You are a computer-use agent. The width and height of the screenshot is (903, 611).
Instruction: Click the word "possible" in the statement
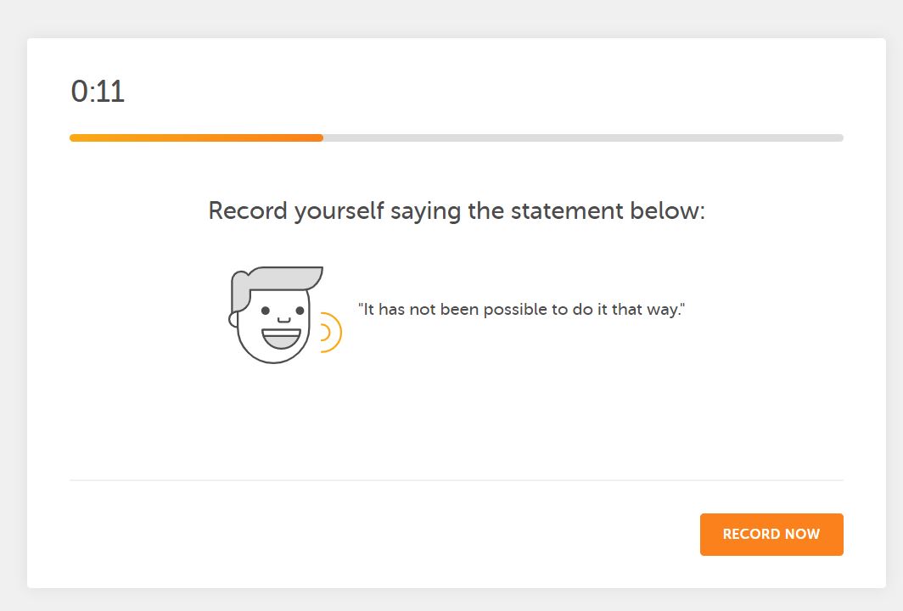[516, 310]
